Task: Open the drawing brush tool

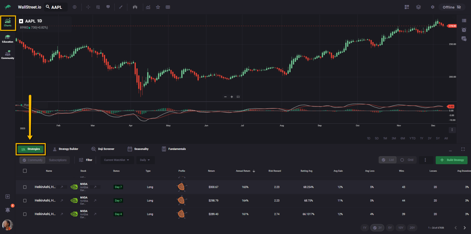Action: pos(121,7)
